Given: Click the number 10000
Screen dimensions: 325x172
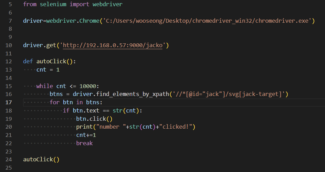Looking at the screenshot, I should click(x=88, y=86).
